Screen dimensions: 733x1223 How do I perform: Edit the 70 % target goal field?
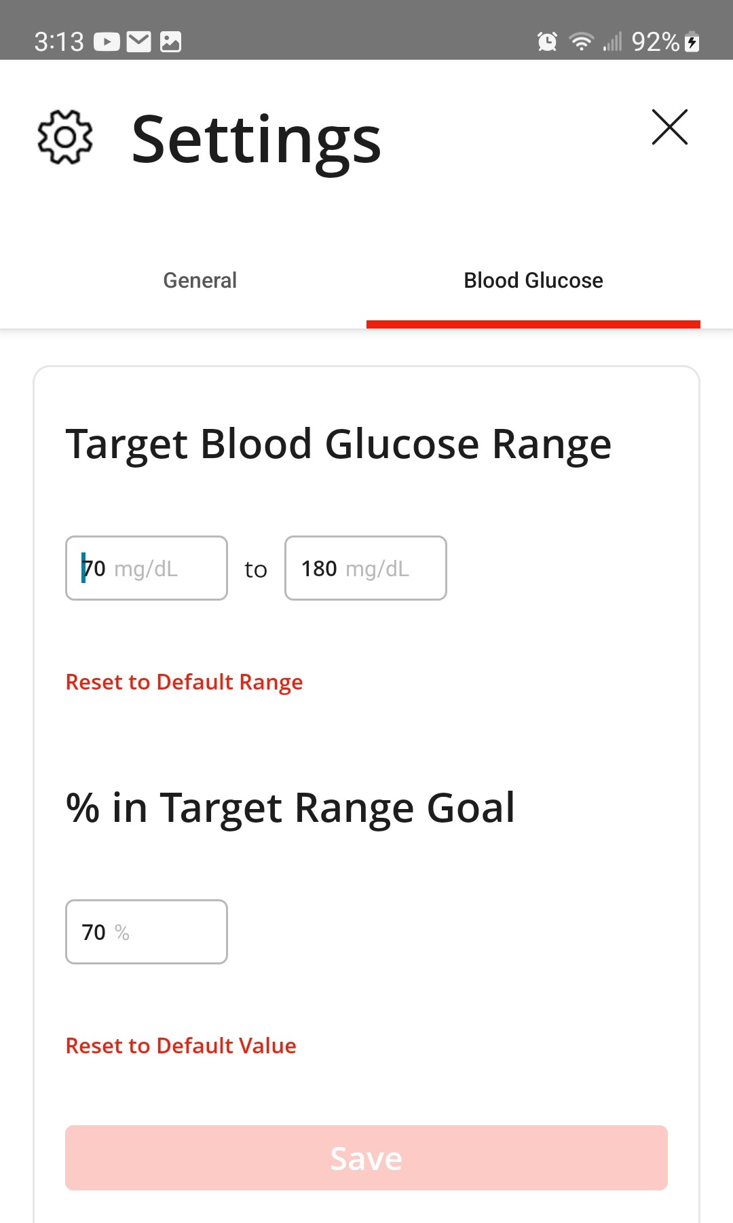click(x=147, y=932)
